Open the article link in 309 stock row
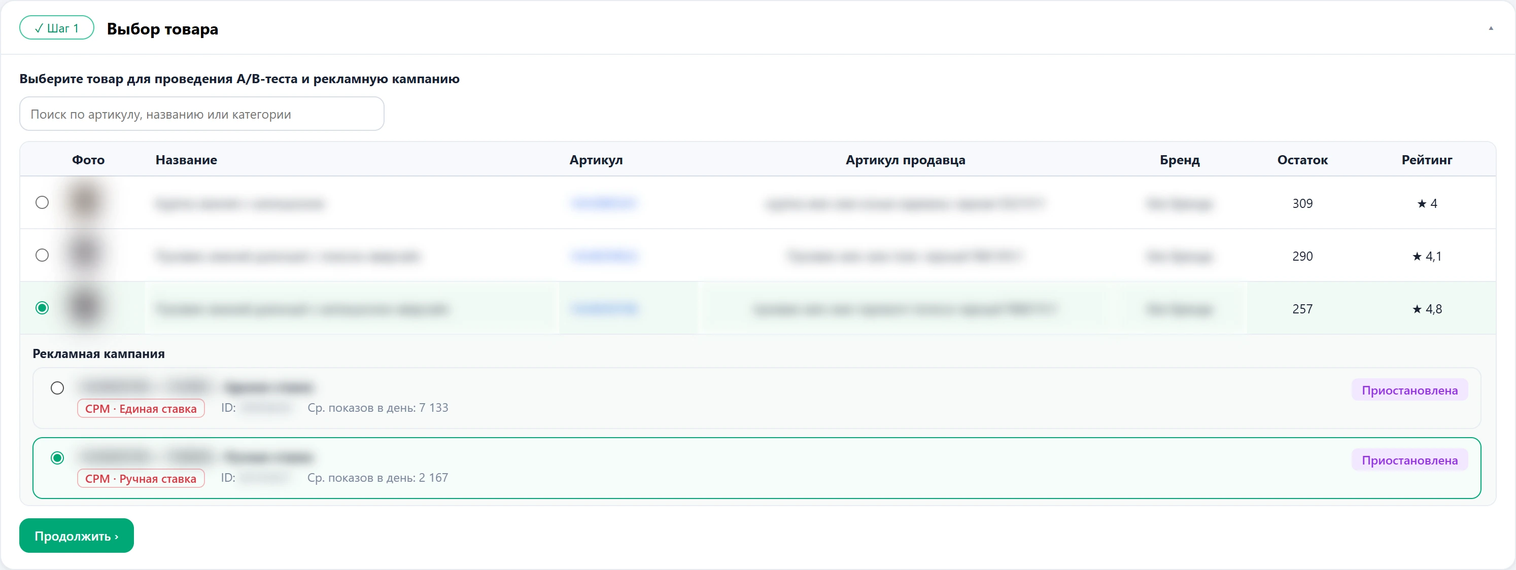Viewport: 1516px width, 570px height. pyautogui.click(x=604, y=203)
